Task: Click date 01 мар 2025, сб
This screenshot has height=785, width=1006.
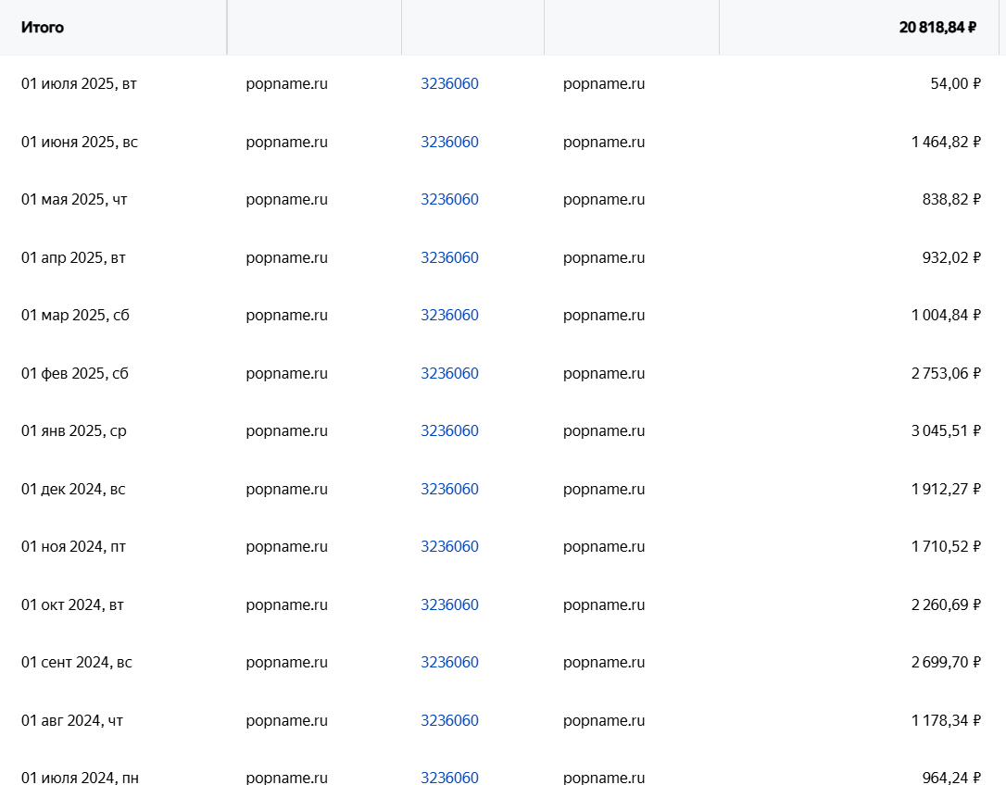Action: [75, 316]
